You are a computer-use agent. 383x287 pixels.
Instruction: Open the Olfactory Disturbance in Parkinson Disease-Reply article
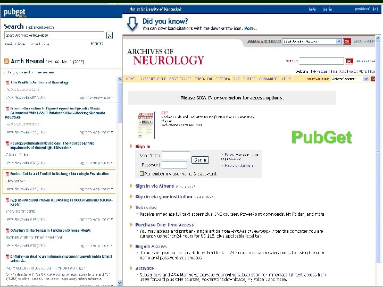(51, 231)
